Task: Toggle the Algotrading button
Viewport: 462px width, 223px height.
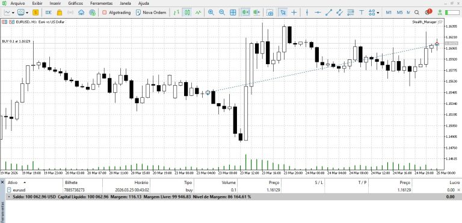Action: [116, 13]
